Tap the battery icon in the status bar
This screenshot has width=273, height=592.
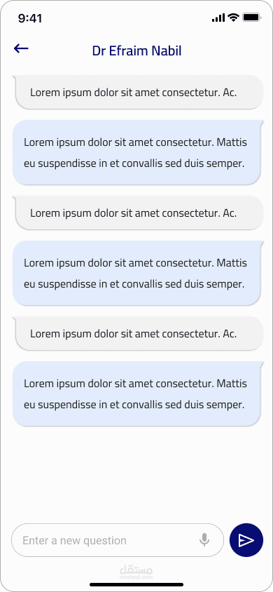tap(251, 18)
